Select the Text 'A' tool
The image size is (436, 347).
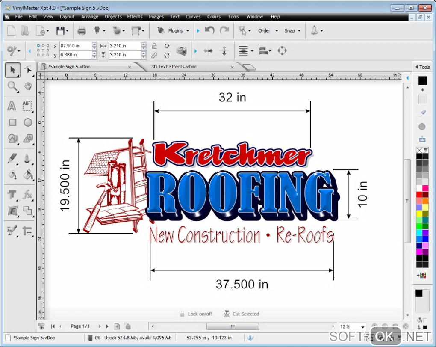click(x=12, y=106)
